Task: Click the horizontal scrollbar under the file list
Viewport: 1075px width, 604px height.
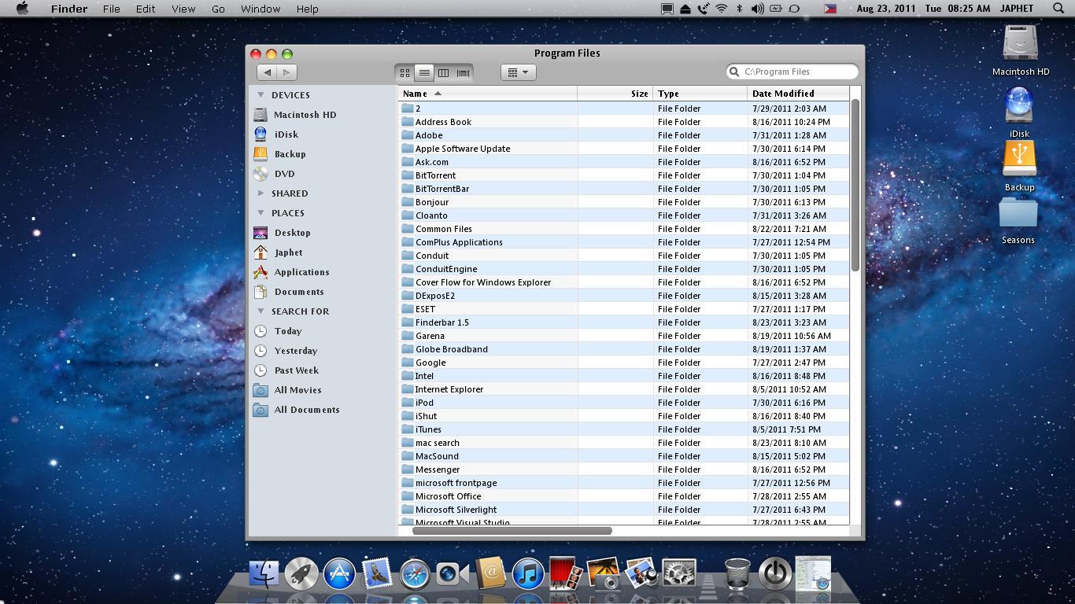Action: coord(512,531)
